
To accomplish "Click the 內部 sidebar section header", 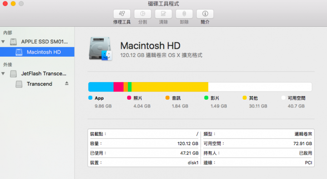I will click(8, 33).
